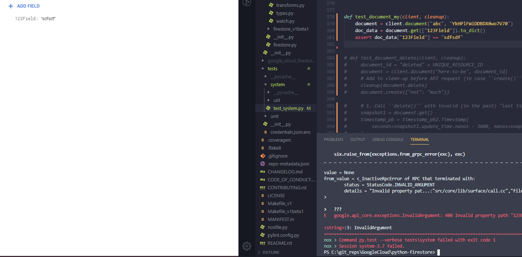Click the Python icon beside test_system.py

click(268, 108)
